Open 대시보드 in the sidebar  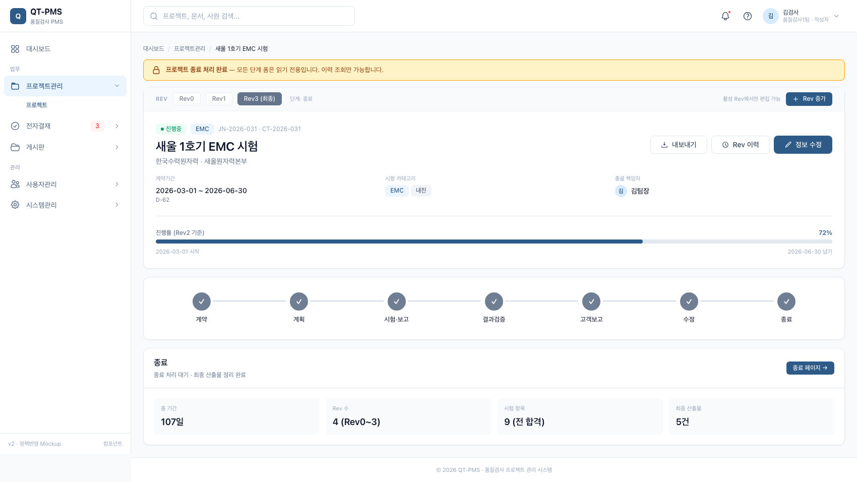pyautogui.click(x=65, y=49)
